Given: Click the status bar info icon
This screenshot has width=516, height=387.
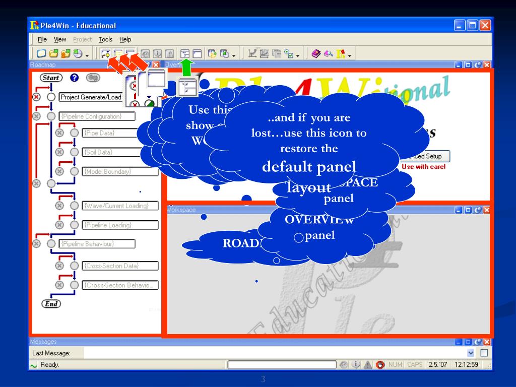Looking at the screenshot, I should 356,365.
